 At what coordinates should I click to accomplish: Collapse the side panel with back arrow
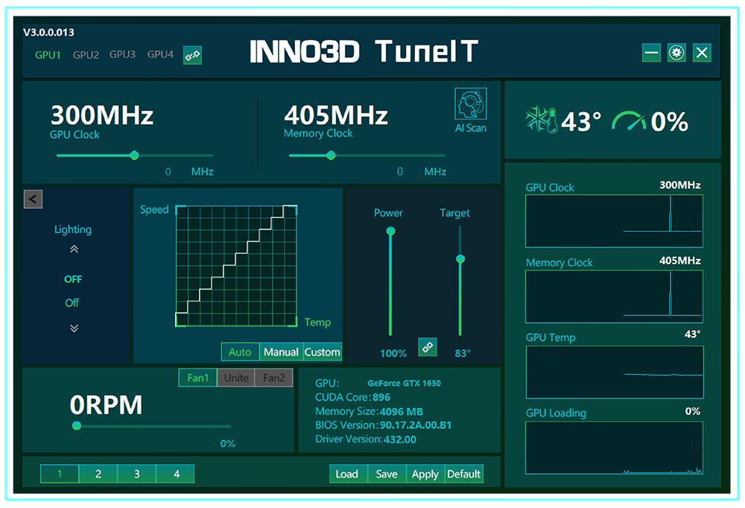tap(34, 199)
